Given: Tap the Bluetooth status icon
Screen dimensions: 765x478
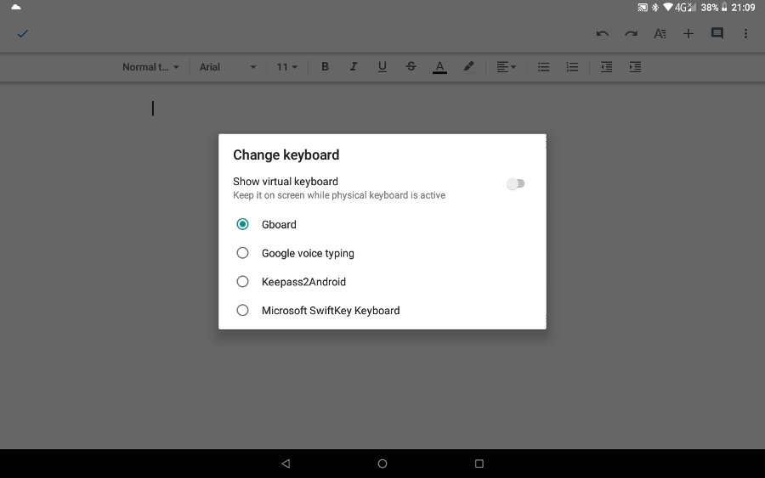Looking at the screenshot, I should point(655,8).
